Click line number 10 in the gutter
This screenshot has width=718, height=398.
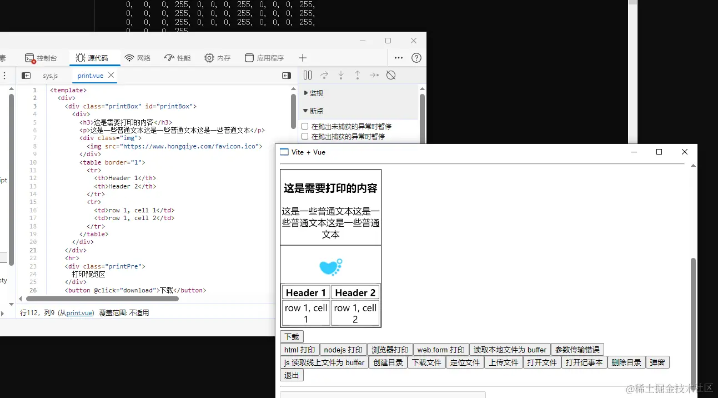click(34, 162)
